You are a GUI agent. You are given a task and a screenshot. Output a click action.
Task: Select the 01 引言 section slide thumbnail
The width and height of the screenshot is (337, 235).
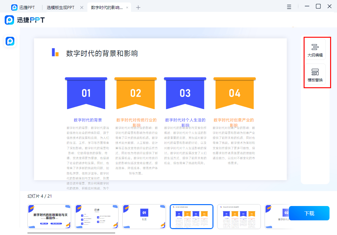[x=144, y=216]
